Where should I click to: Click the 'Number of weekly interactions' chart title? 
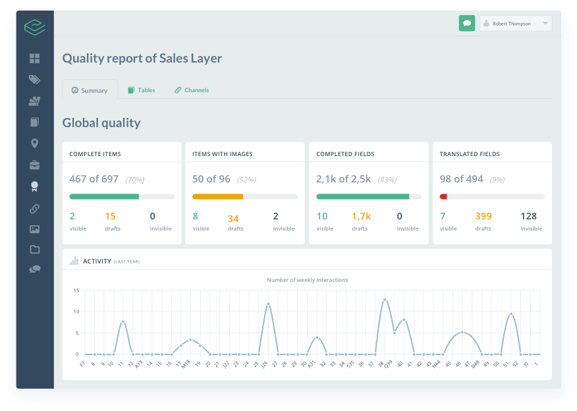pyautogui.click(x=307, y=280)
